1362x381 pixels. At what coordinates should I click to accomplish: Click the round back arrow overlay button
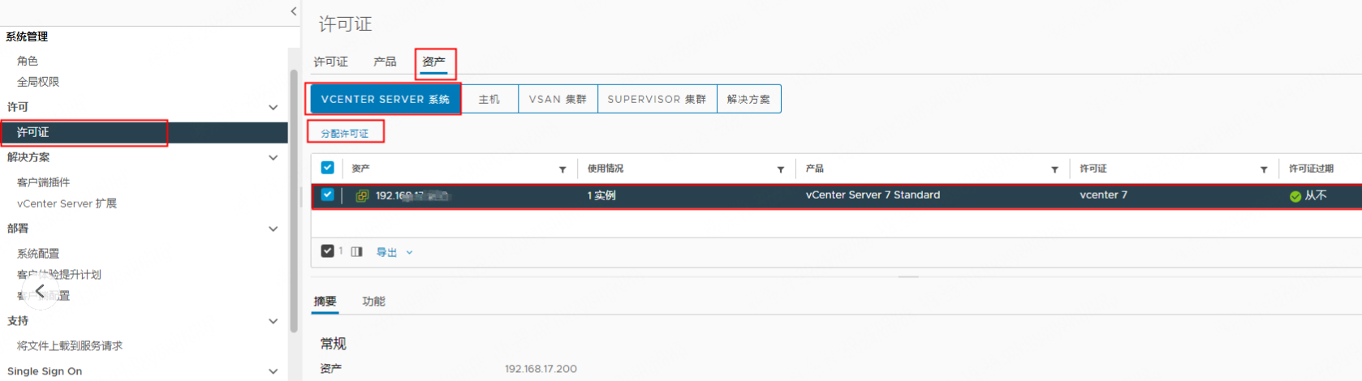[x=40, y=290]
